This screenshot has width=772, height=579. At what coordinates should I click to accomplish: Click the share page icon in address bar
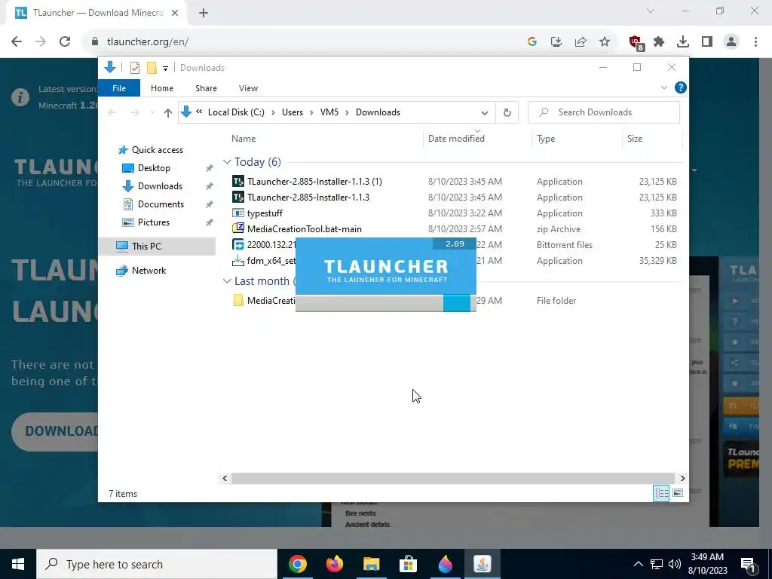click(581, 42)
